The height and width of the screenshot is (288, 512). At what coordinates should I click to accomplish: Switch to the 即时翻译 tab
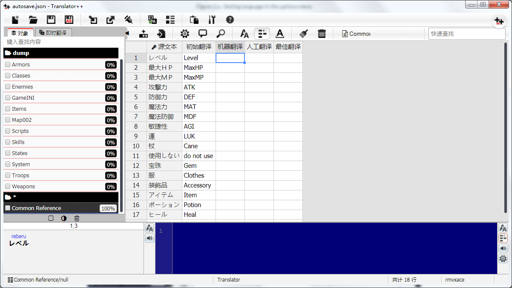click(x=53, y=33)
